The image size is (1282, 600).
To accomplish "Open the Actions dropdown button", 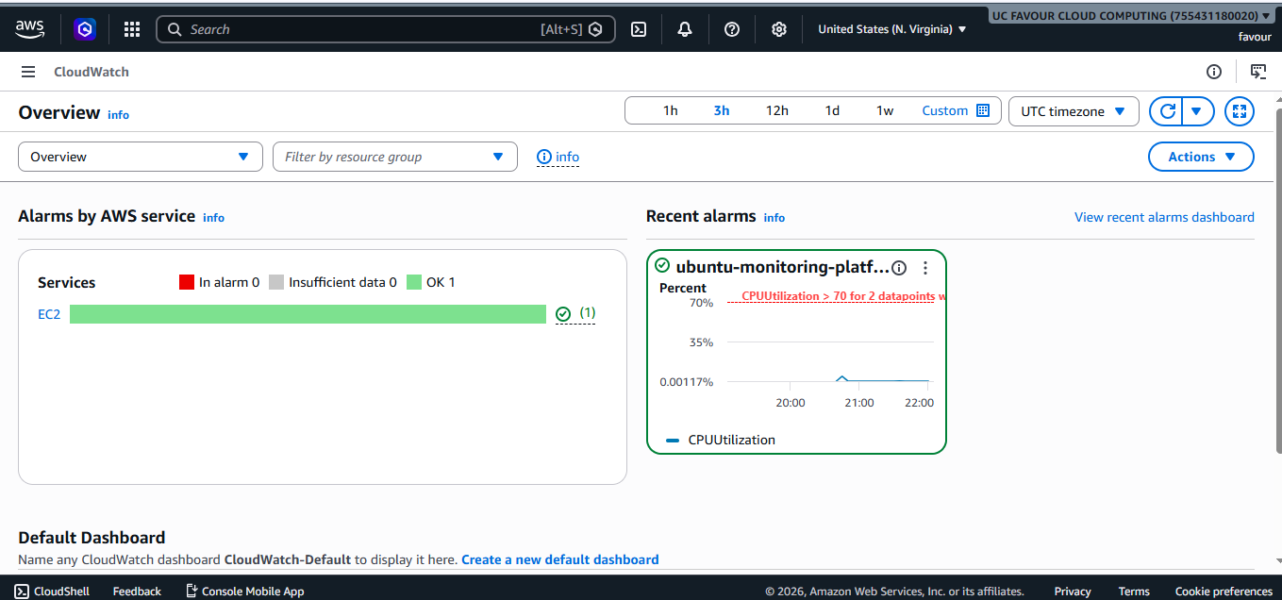I will coord(1201,157).
